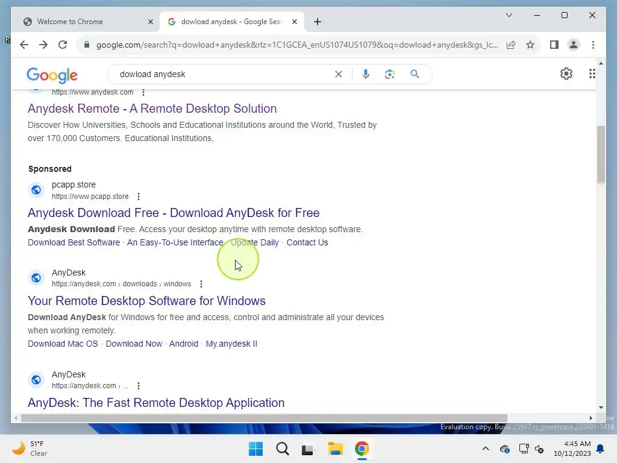This screenshot has width=617, height=463.
Task: Open the Windows Start menu
Action: point(255,449)
